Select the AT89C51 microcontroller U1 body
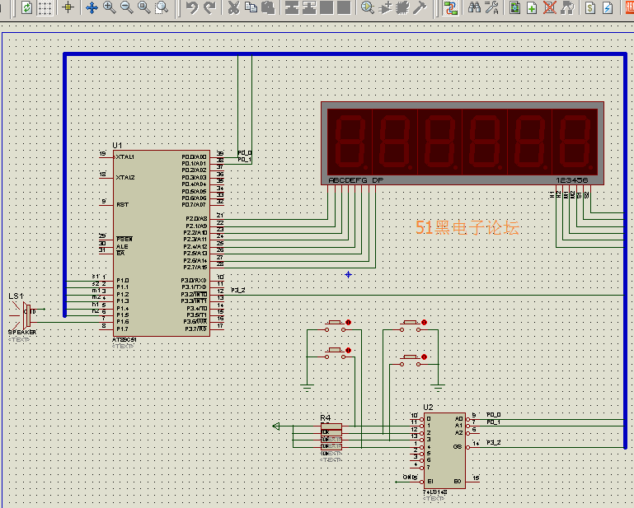The width and height of the screenshot is (634, 508). (162, 243)
